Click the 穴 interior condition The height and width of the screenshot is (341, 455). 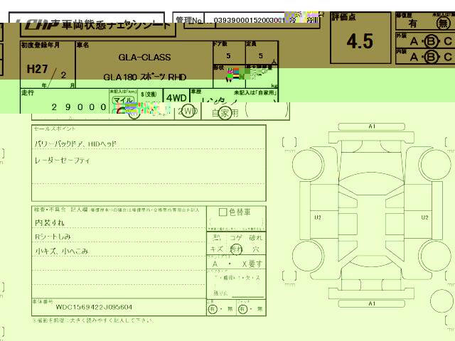click(x=255, y=249)
